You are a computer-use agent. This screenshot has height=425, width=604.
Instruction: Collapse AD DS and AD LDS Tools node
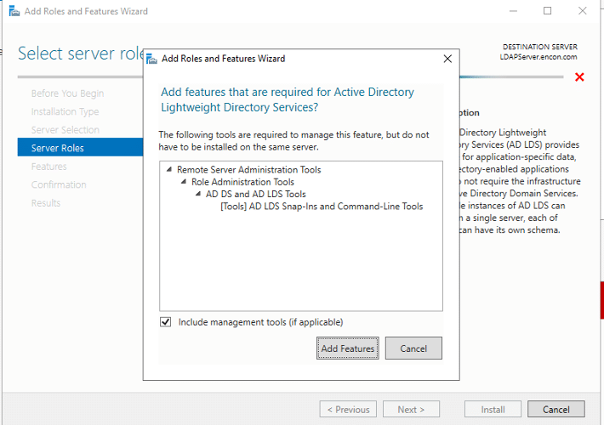point(197,194)
